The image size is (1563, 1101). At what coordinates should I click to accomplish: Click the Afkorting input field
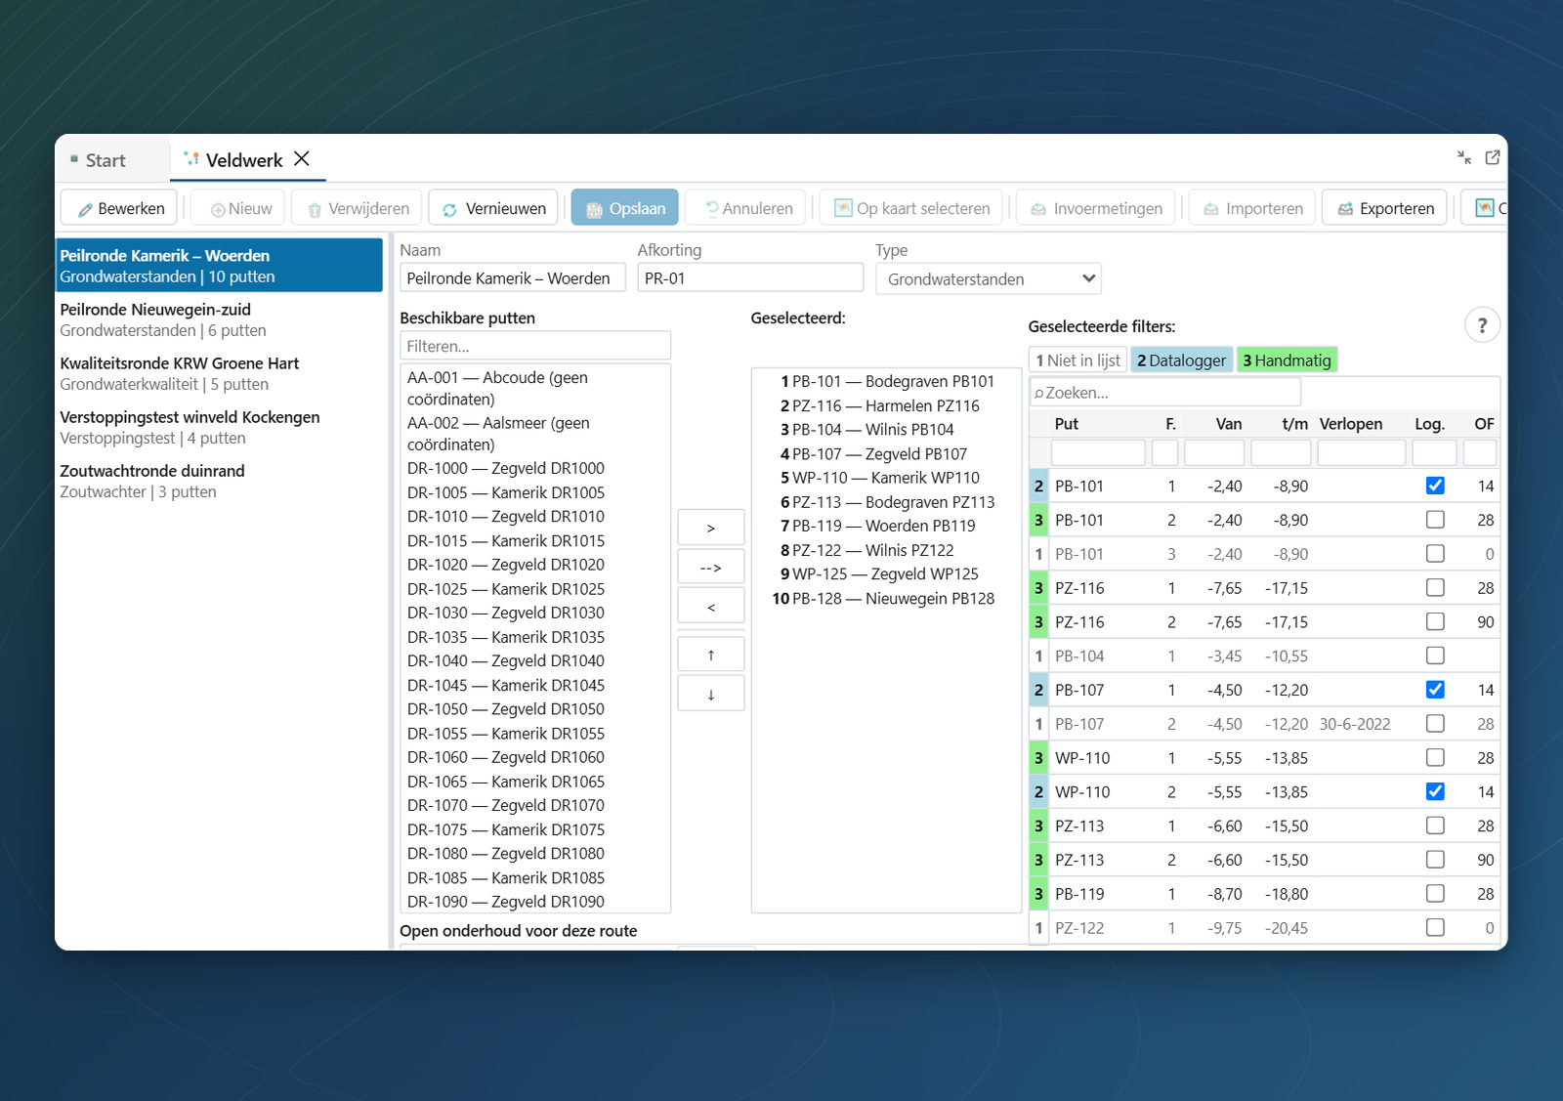[750, 278]
